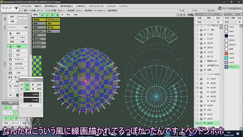Toggle visibility checkbox for しろめ object

[197, 34]
